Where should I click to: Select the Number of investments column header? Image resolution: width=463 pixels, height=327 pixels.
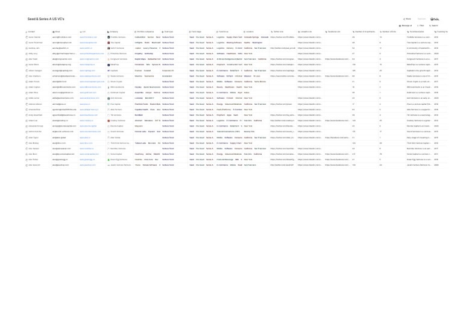(x=364, y=32)
